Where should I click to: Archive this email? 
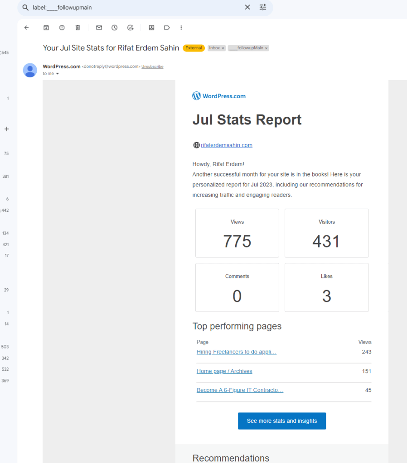[x=46, y=28]
